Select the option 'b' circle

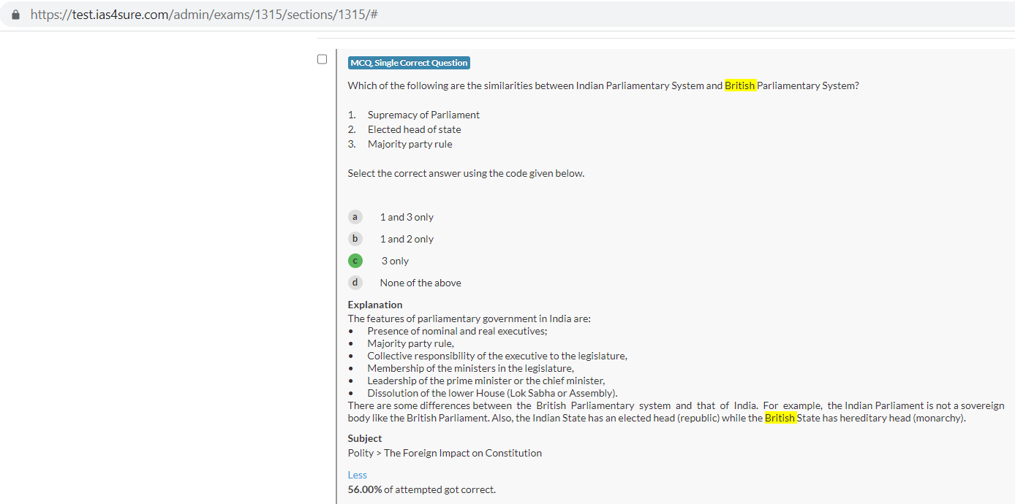tap(355, 239)
